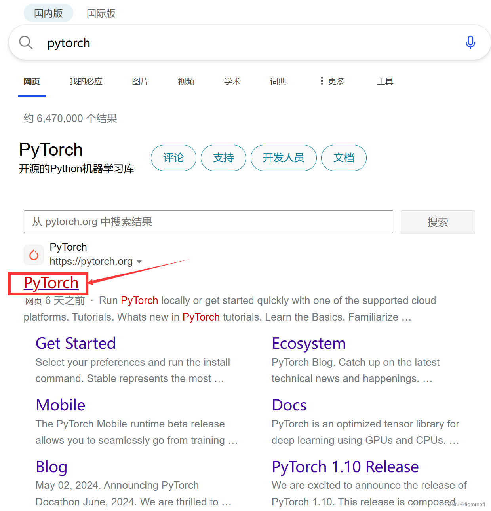Screen dimensions: 491x511
Task: Click the 6 天之前 date text
Action: tap(65, 301)
